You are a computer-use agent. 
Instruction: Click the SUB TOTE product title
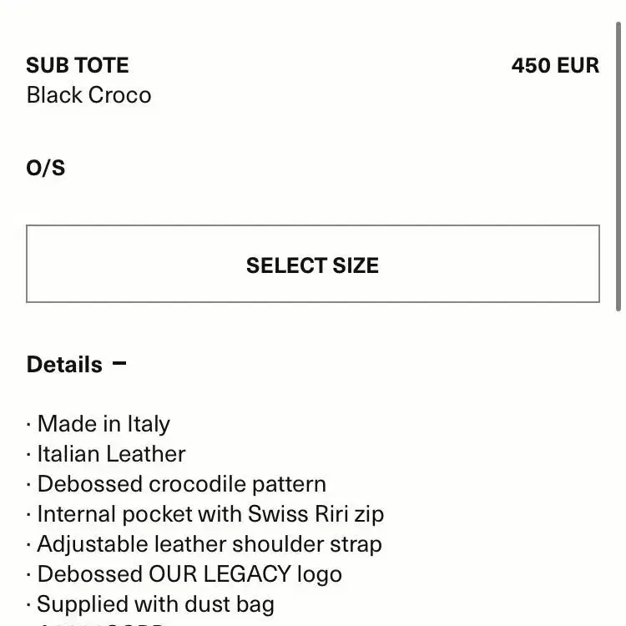pyautogui.click(x=78, y=65)
